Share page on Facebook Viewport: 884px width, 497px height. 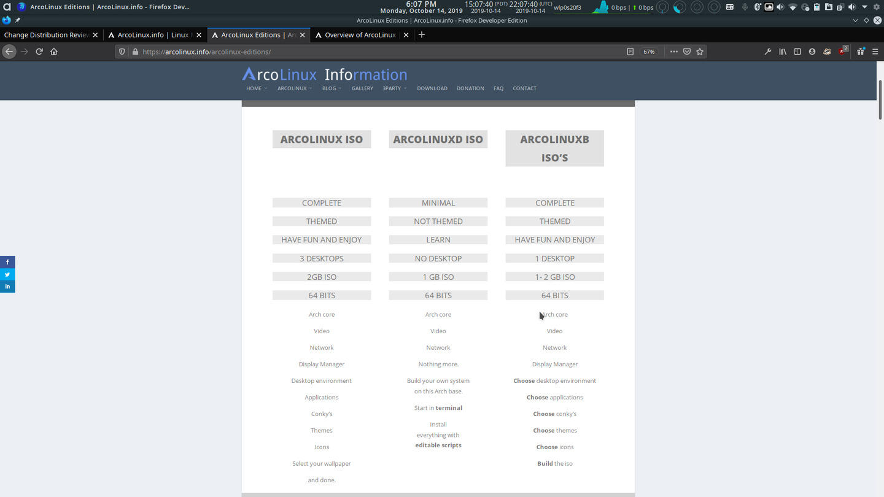(7, 262)
